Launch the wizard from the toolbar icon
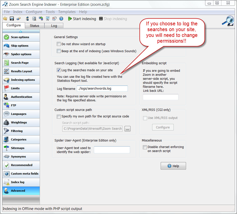Viewport: 237px width, 214px height. (x=27, y=19)
